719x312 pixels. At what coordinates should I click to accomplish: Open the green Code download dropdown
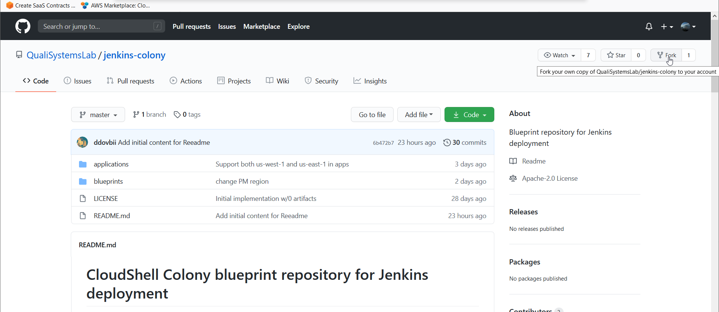[469, 114]
